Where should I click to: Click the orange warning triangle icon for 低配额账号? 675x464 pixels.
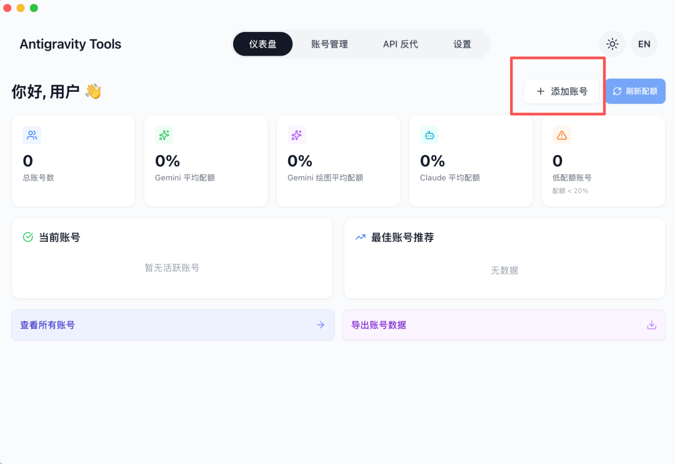coord(561,135)
